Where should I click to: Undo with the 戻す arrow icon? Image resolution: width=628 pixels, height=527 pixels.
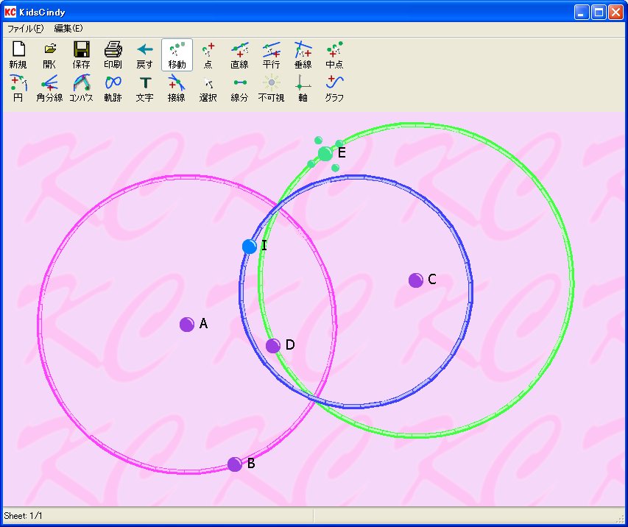coord(145,54)
